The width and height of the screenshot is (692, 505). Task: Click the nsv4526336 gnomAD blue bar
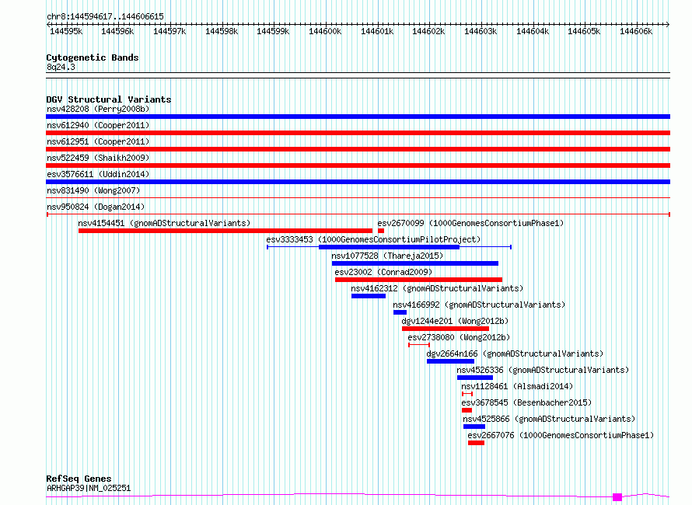click(x=475, y=378)
